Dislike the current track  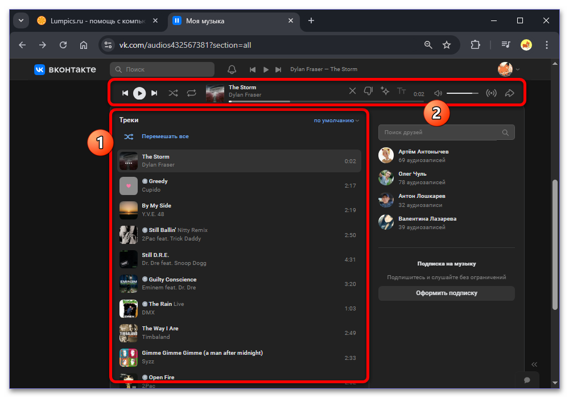point(368,91)
